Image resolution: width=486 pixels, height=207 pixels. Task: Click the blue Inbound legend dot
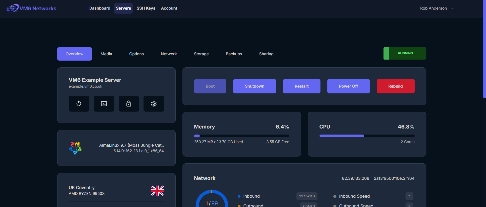pyautogui.click(x=239, y=196)
